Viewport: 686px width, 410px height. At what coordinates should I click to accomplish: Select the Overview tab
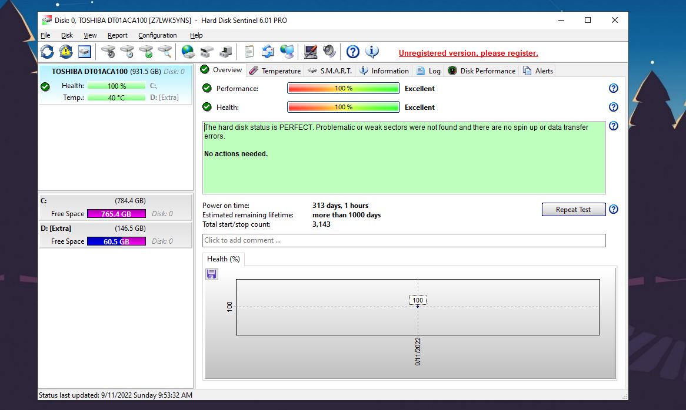(221, 70)
